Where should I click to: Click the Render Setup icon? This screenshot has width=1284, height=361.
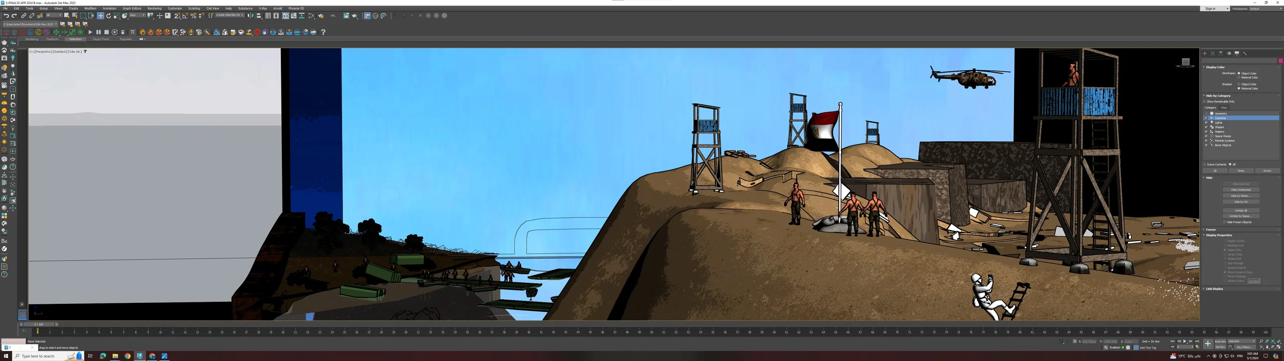pyautogui.click(x=321, y=16)
